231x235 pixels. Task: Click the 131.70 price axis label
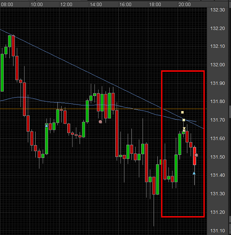[217, 120]
